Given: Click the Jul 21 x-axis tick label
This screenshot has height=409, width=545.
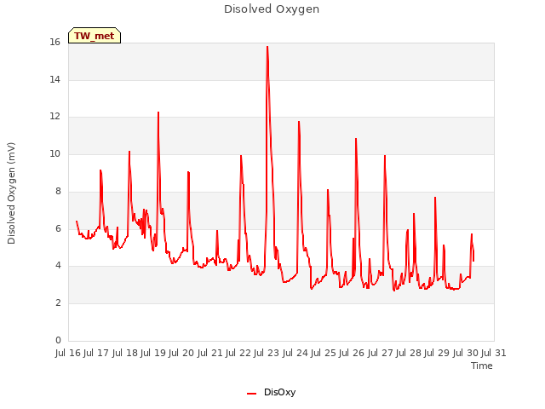Looking at the screenshot, I should click(210, 353).
